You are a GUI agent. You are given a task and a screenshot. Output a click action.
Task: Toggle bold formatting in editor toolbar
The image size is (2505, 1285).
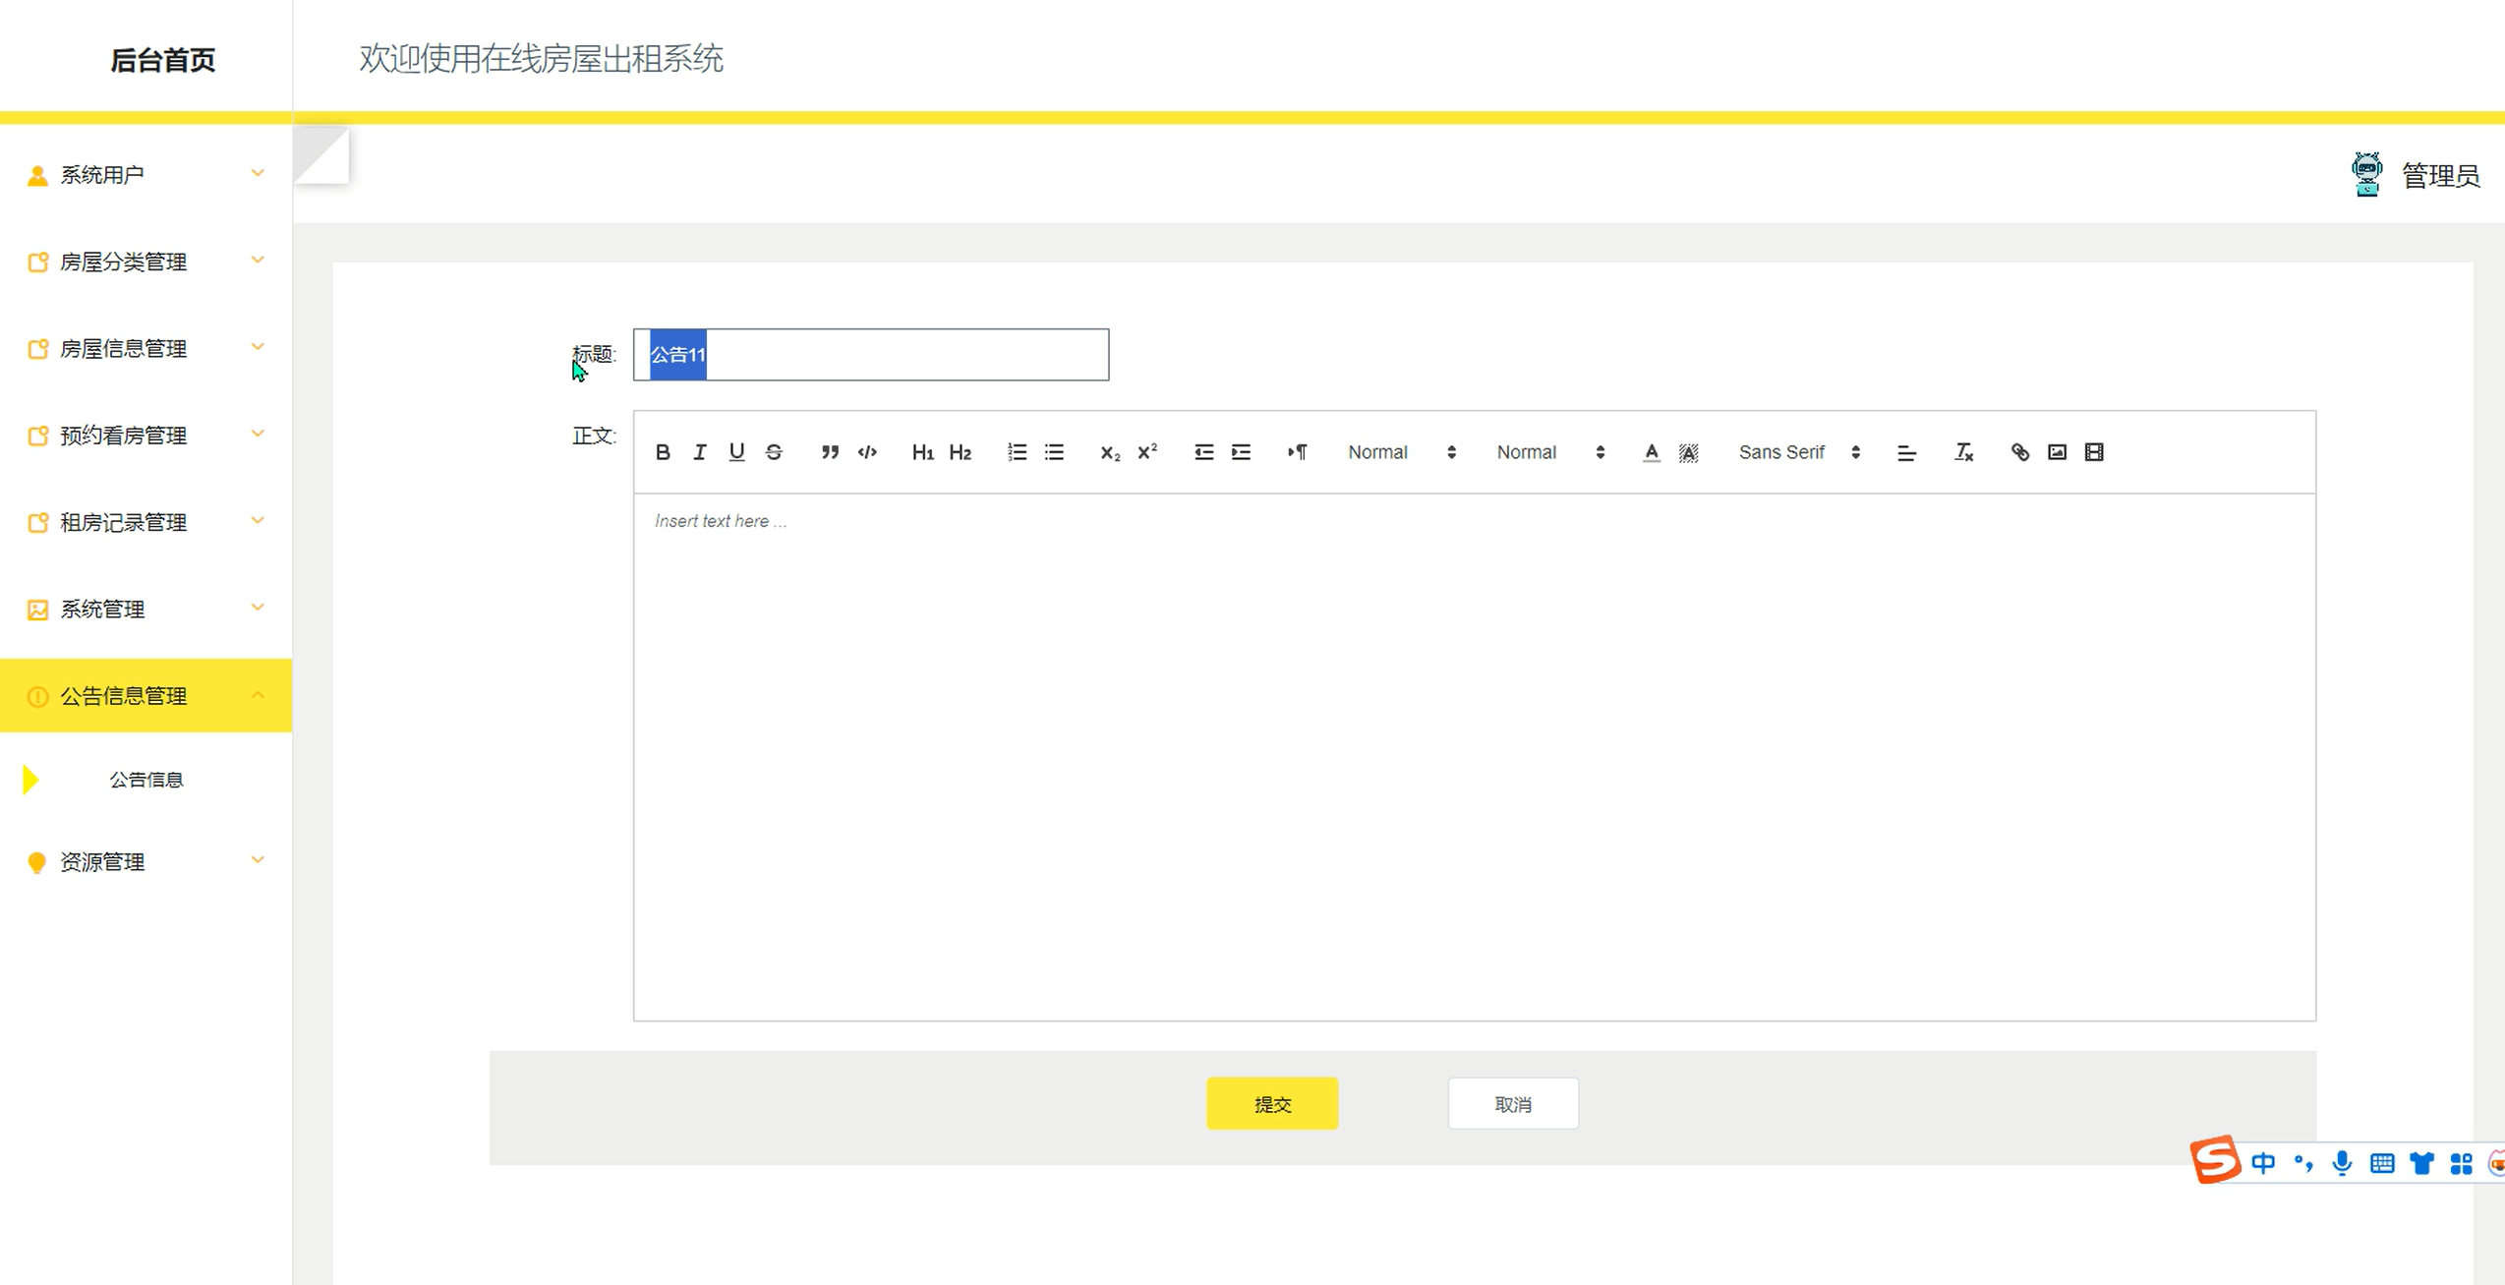663,452
